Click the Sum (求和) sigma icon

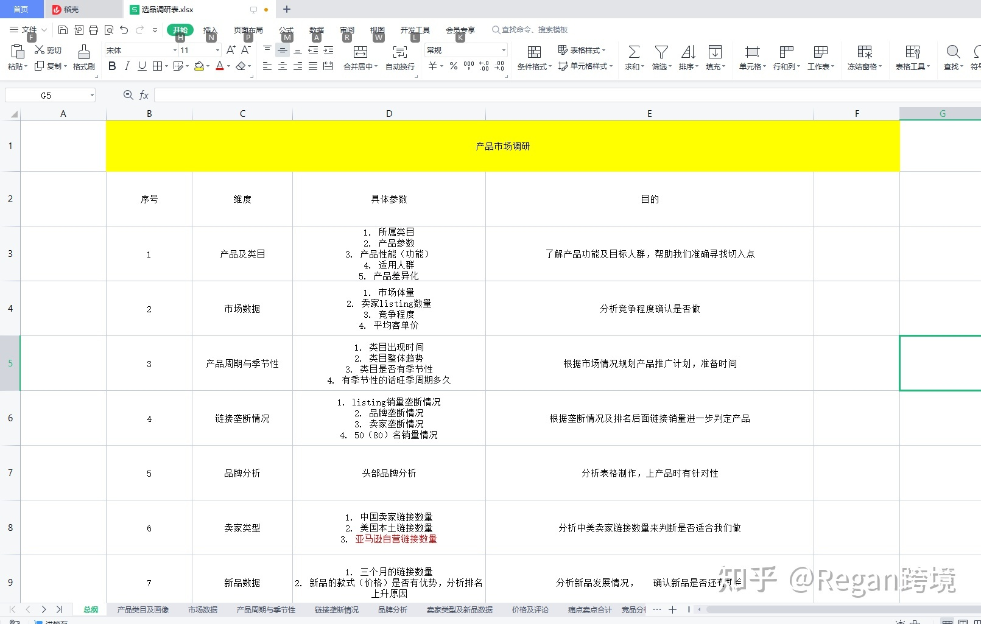pos(634,52)
